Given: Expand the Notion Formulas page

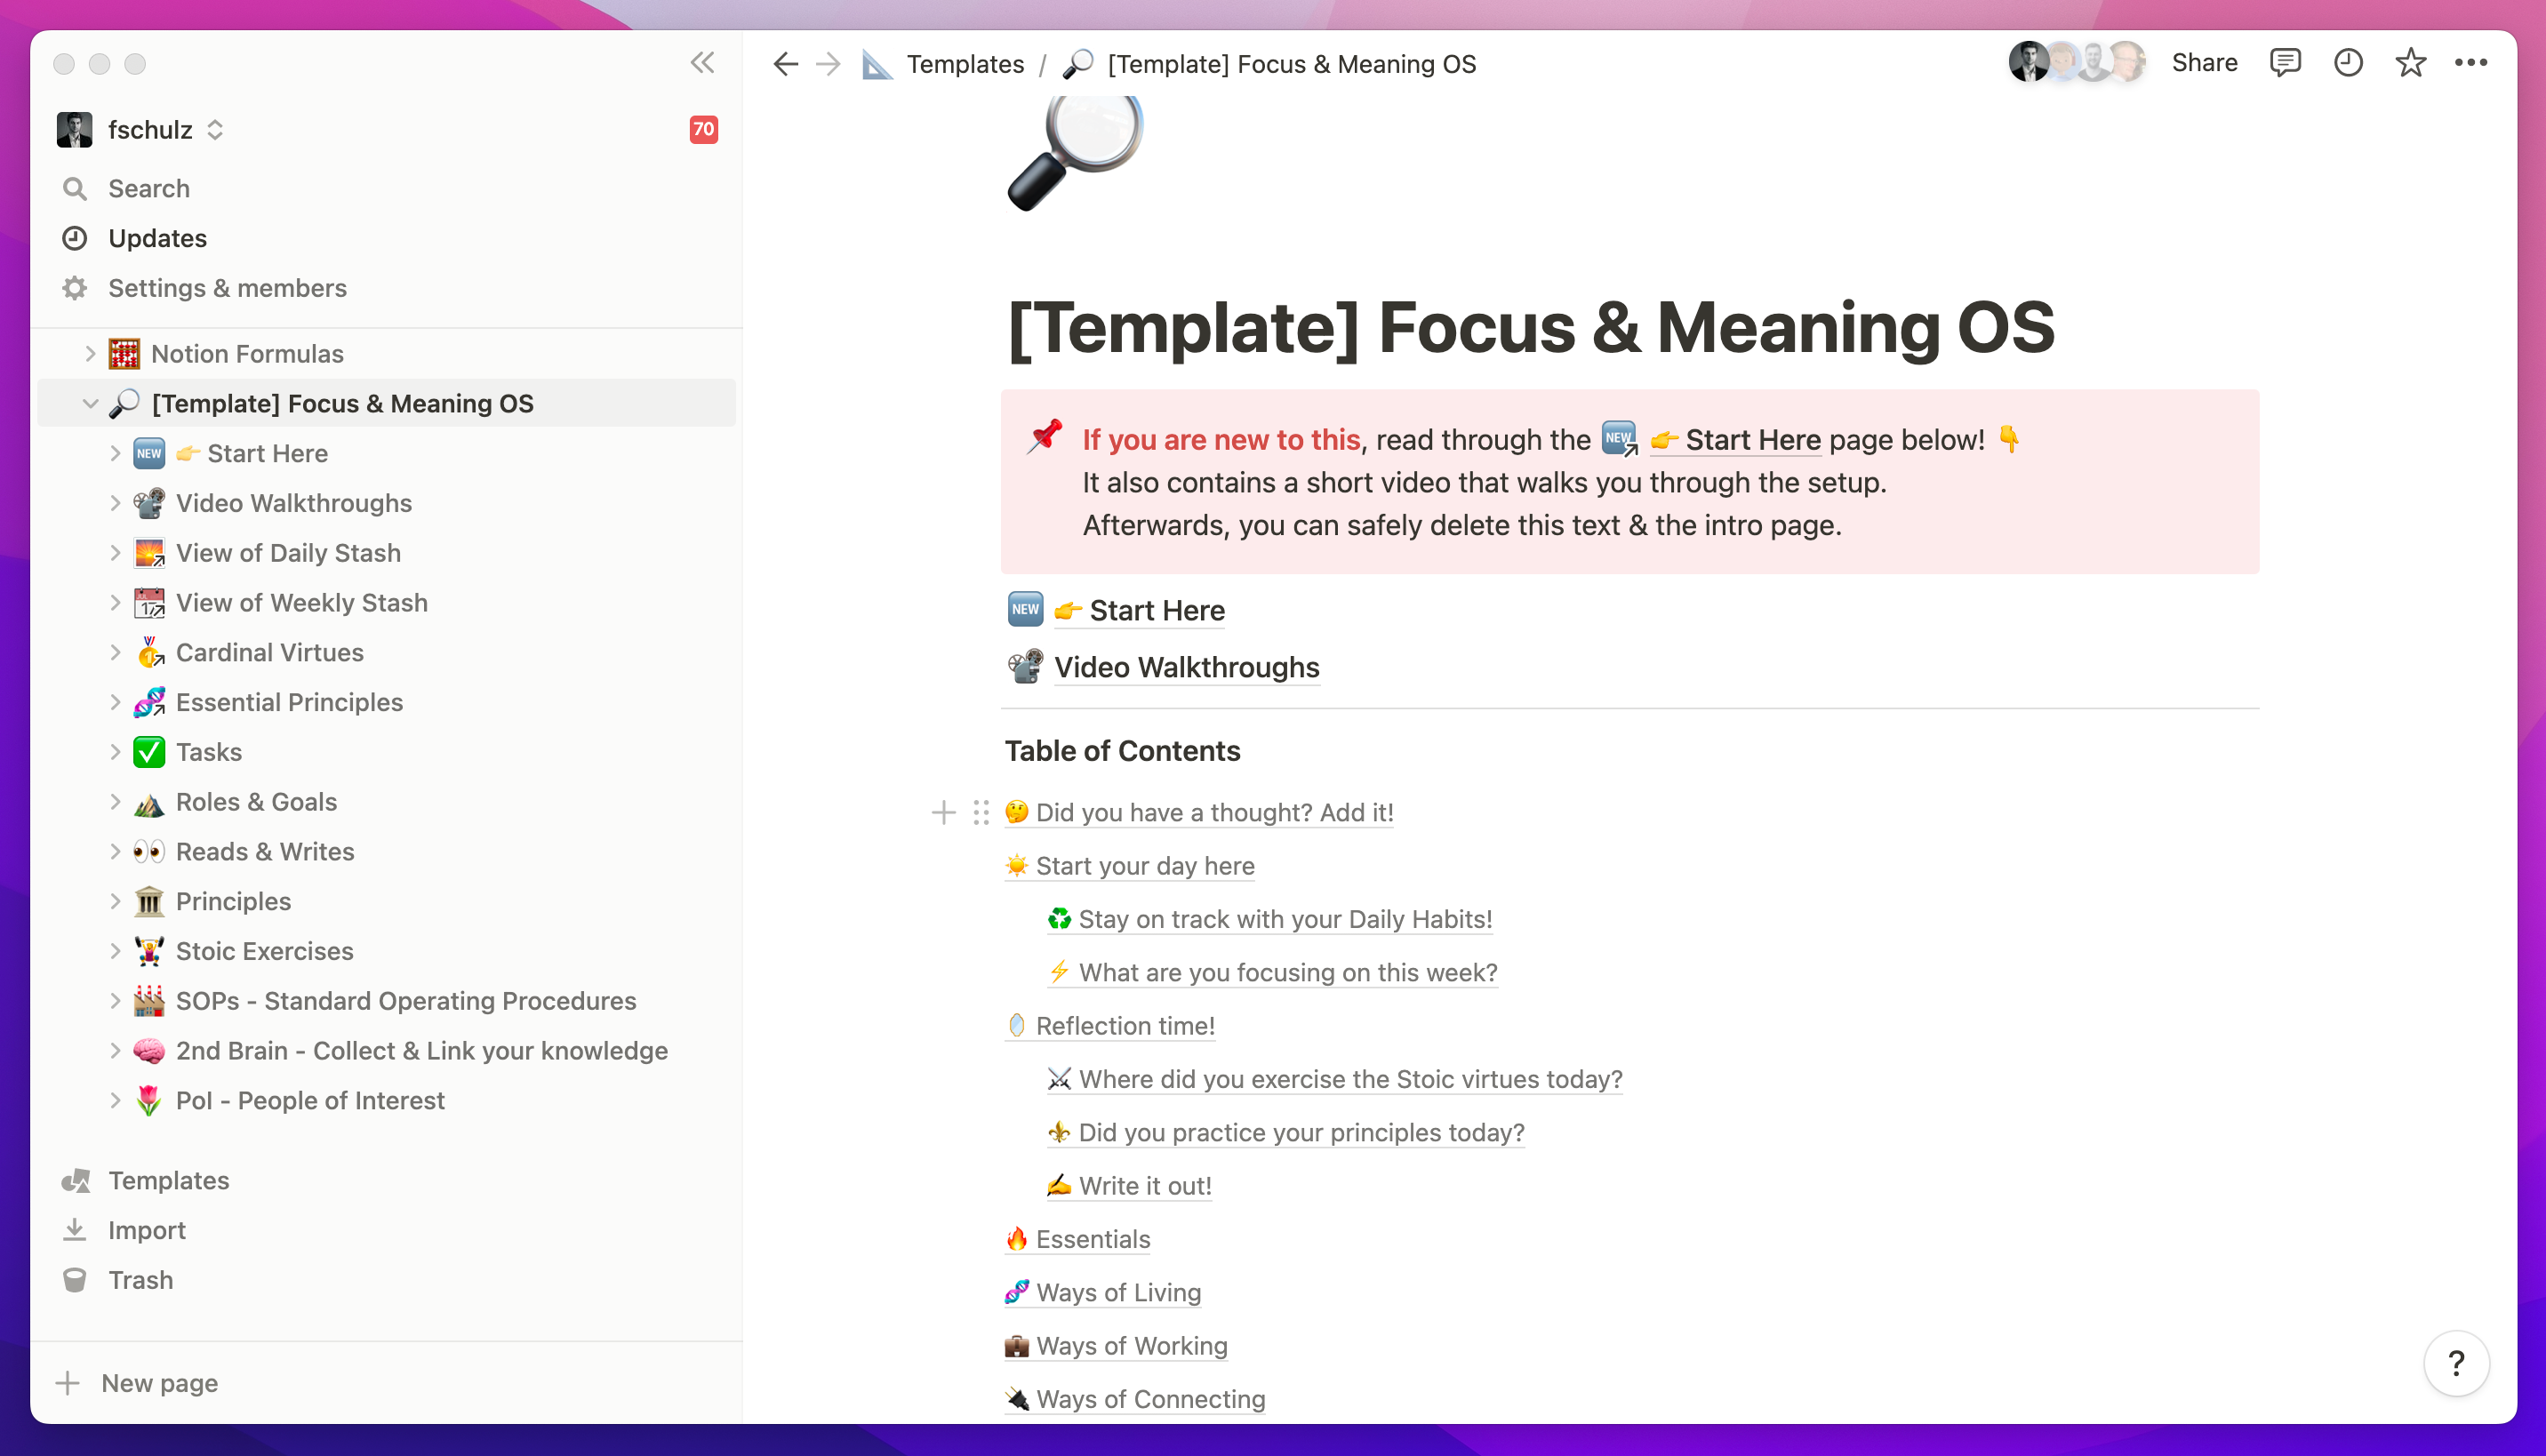Looking at the screenshot, I should [90, 353].
